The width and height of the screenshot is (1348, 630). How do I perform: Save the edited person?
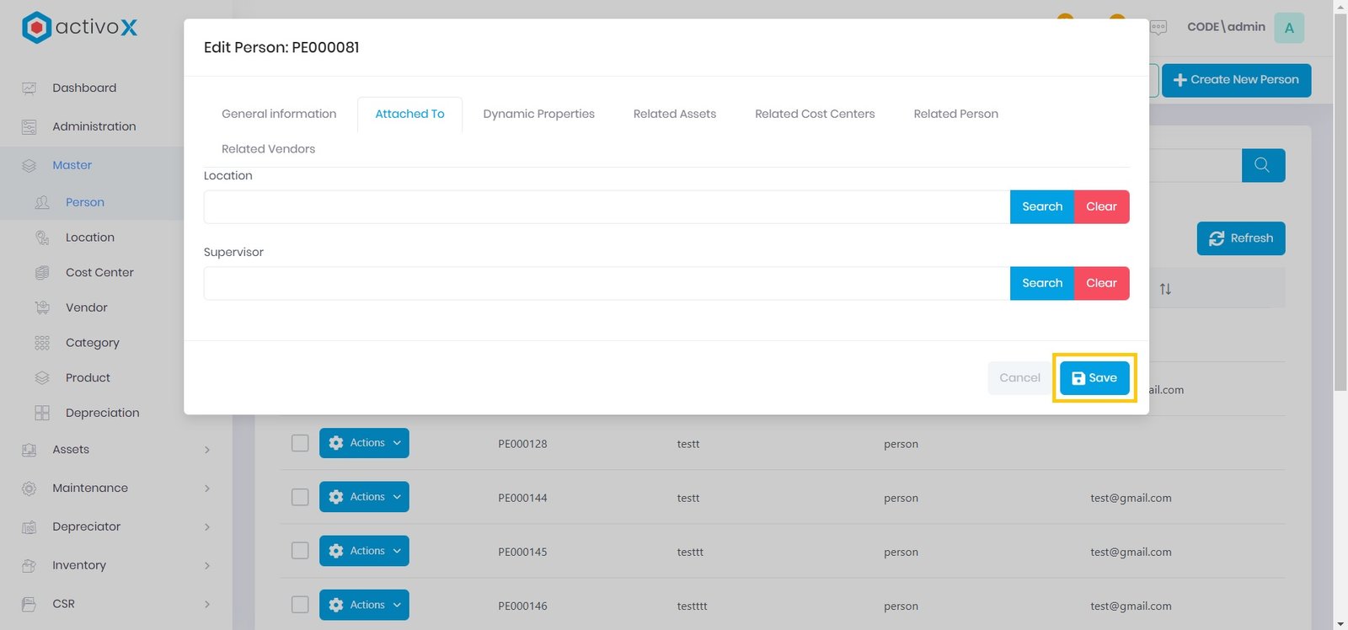(x=1094, y=378)
